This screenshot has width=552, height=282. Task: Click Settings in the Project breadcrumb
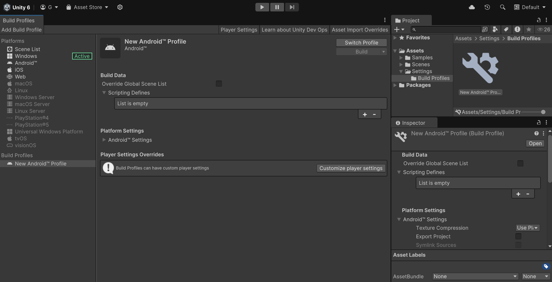click(489, 39)
